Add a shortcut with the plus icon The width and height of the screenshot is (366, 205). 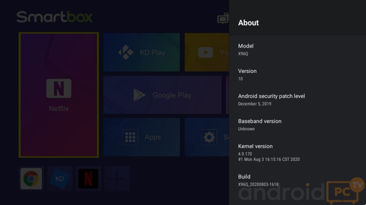[x=117, y=178]
